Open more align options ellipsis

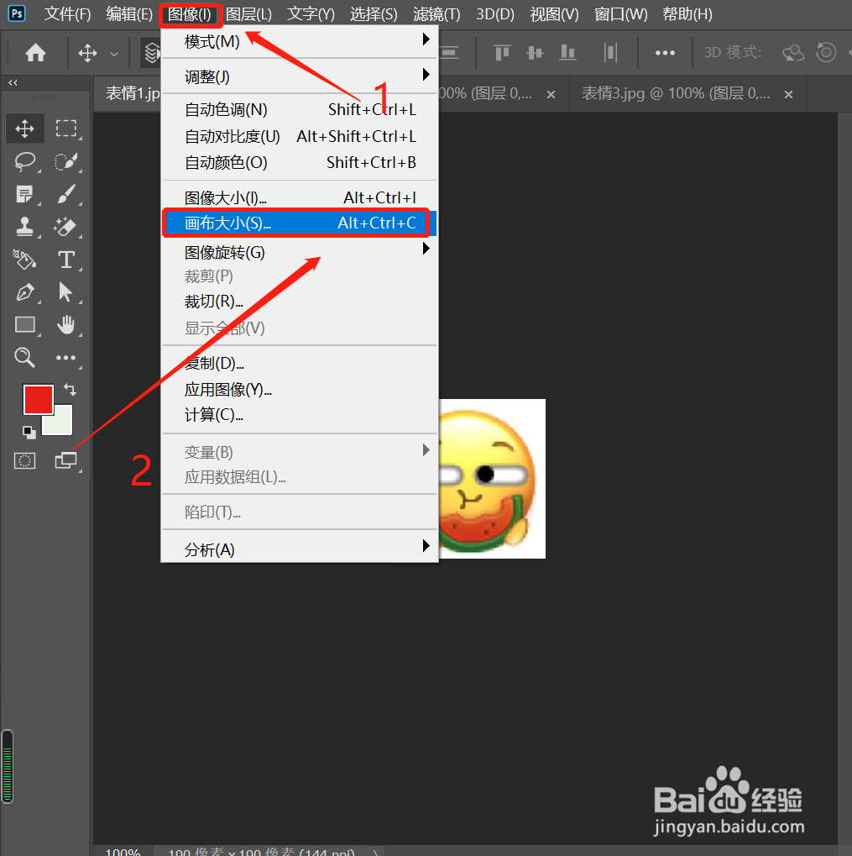pos(665,53)
